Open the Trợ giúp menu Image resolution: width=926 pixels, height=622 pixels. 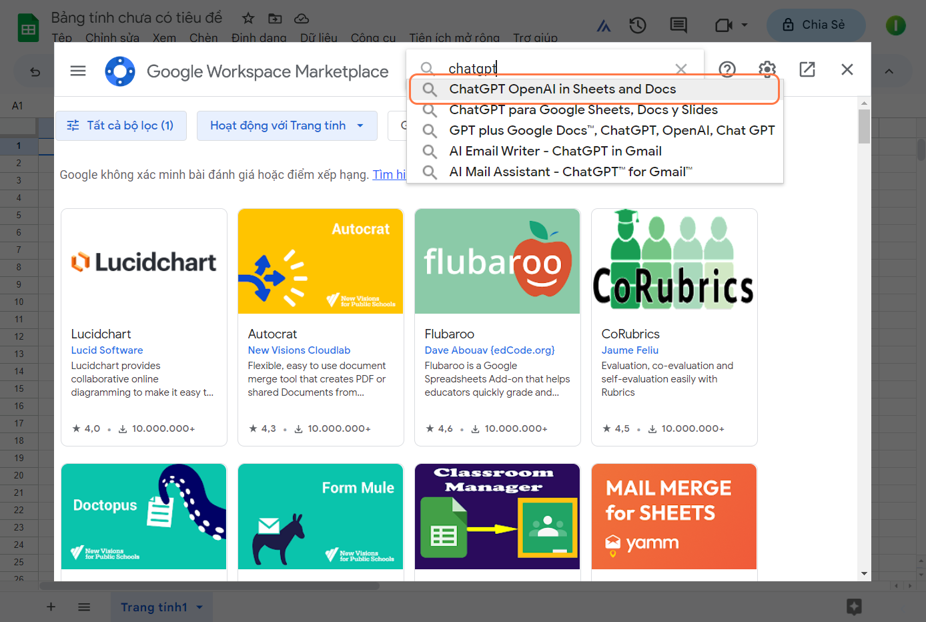(x=535, y=37)
